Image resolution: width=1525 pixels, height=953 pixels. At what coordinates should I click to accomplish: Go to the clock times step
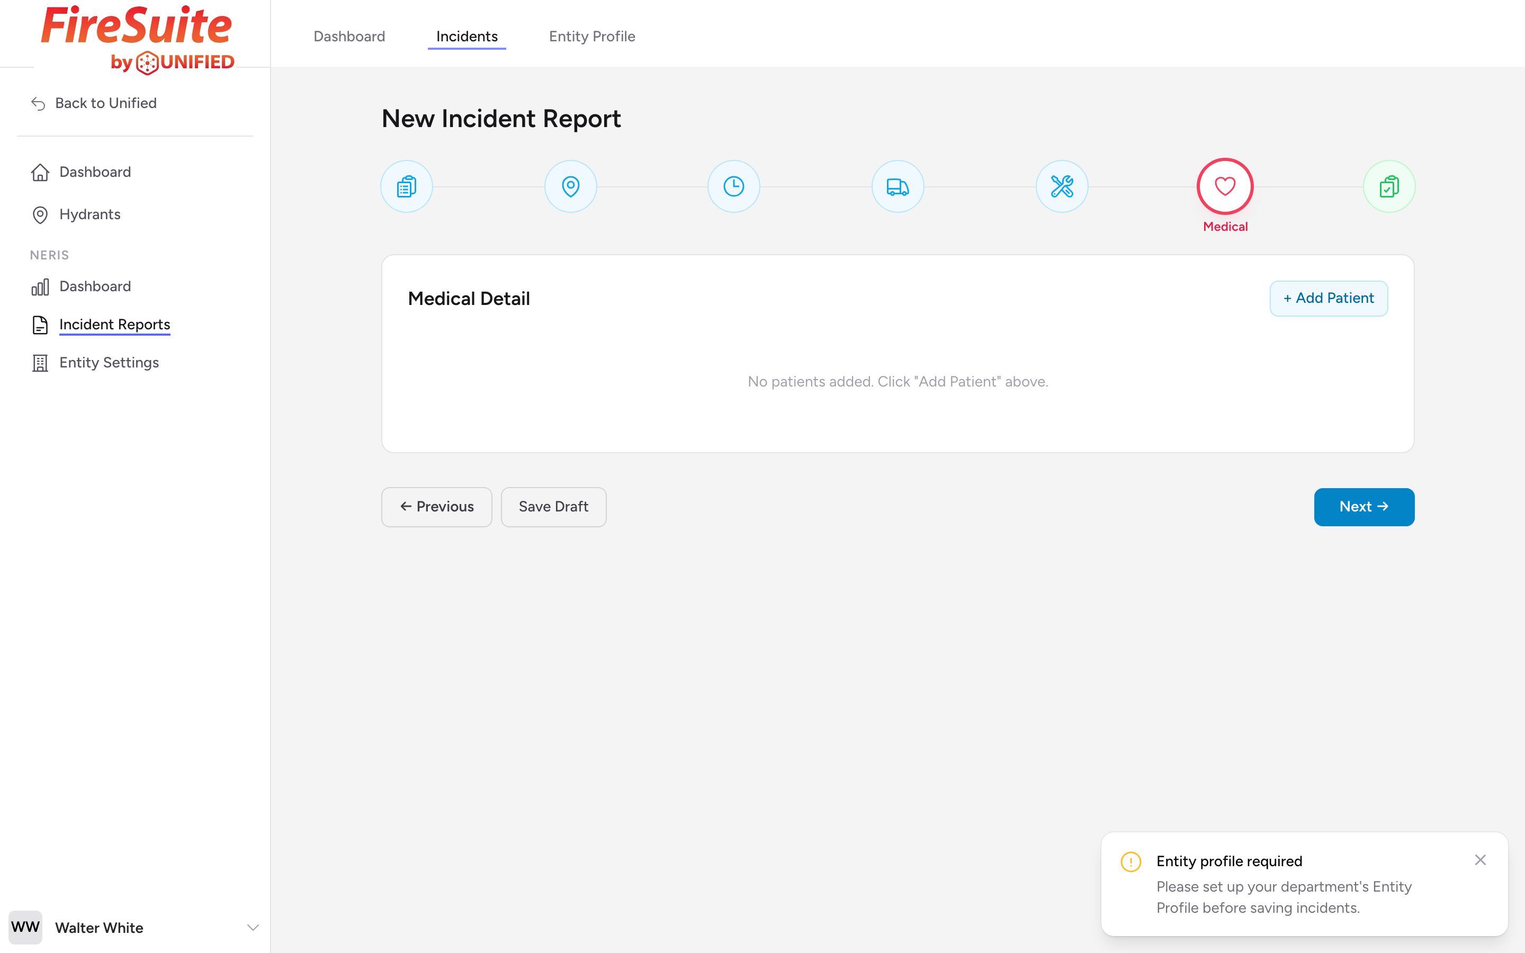click(733, 186)
